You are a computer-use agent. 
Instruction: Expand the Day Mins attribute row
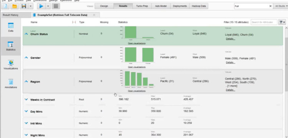[26, 111]
